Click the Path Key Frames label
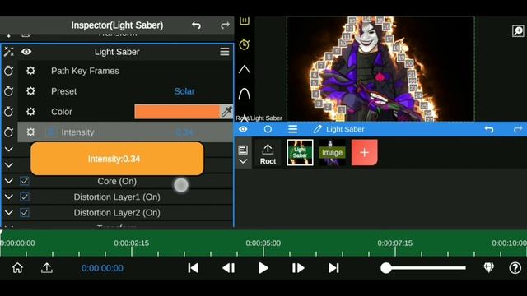 [x=85, y=71]
